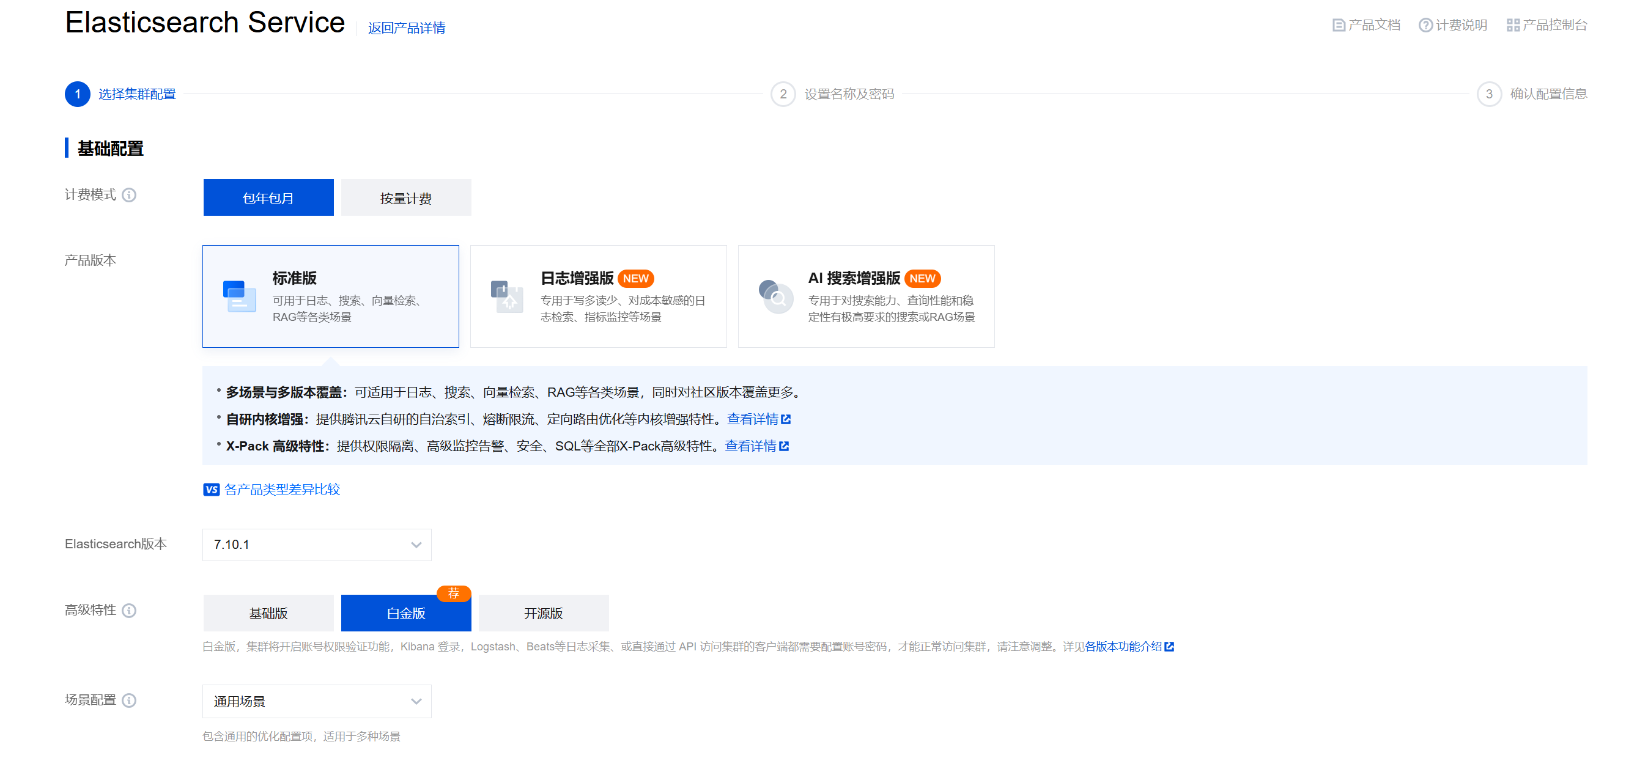This screenshot has width=1637, height=761.
Task: Open the Elasticsearch版本 7.10.1 dropdown
Action: tap(317, 545)
